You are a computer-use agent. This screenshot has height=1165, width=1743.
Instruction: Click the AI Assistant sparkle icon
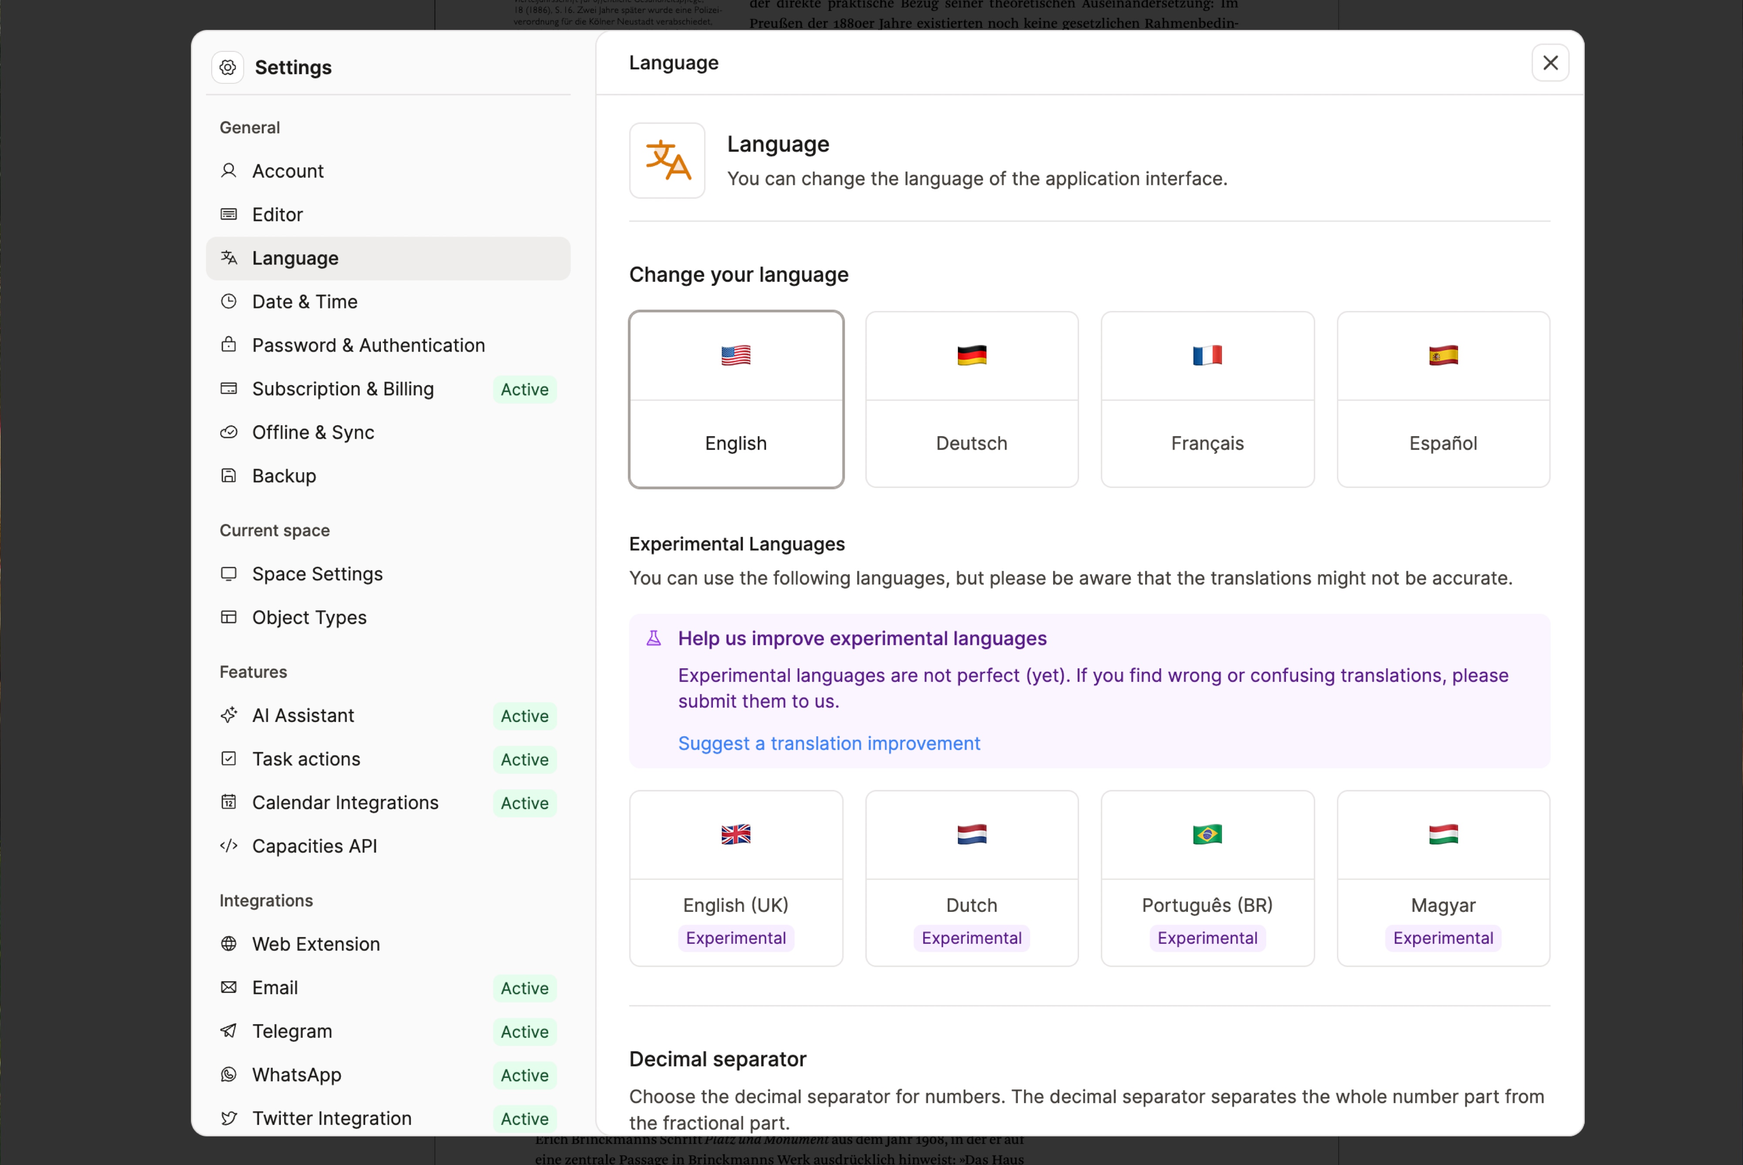click(x=229, y=715)
